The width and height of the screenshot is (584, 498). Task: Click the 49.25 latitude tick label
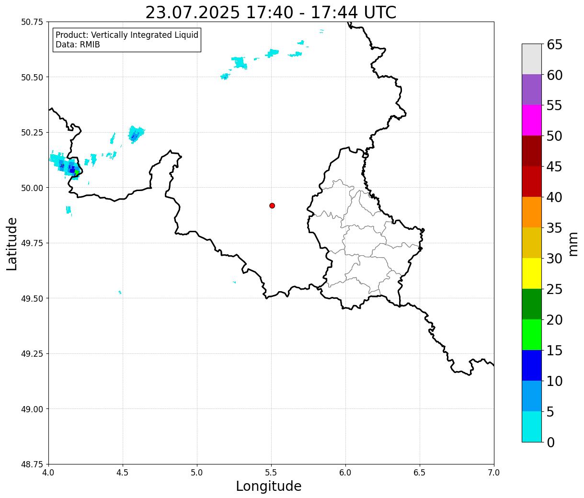pos(32,354)
